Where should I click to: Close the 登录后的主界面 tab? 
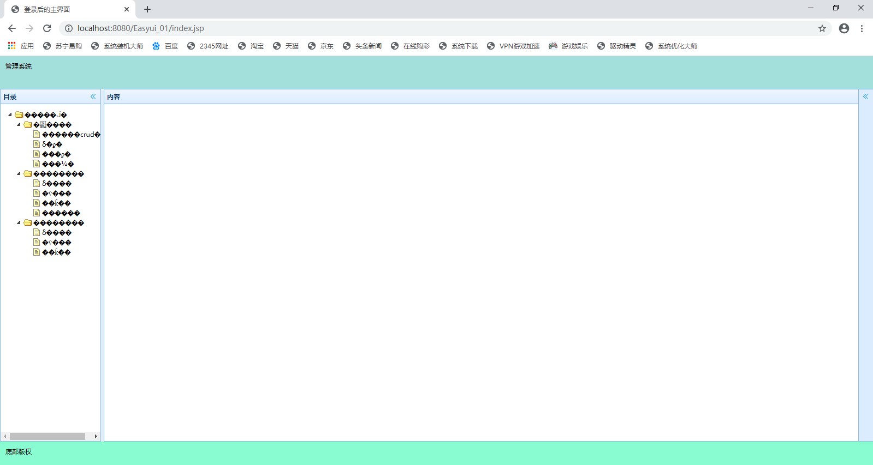[127, 9]
